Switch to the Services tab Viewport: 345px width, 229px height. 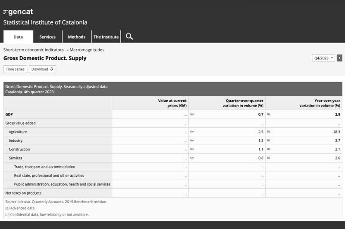[x=47, y=37]
